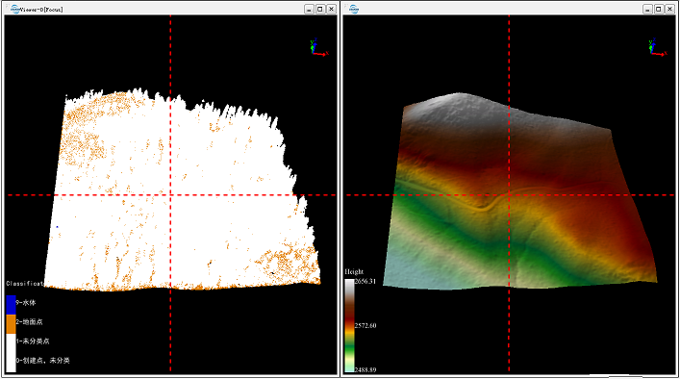Click the XYZ axis gizmo in right viewer

tap(657, 47)
